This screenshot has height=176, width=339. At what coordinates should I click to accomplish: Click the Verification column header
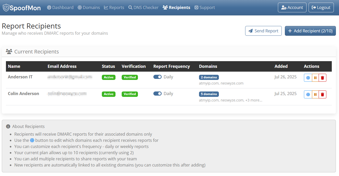(x=134, y=66)
